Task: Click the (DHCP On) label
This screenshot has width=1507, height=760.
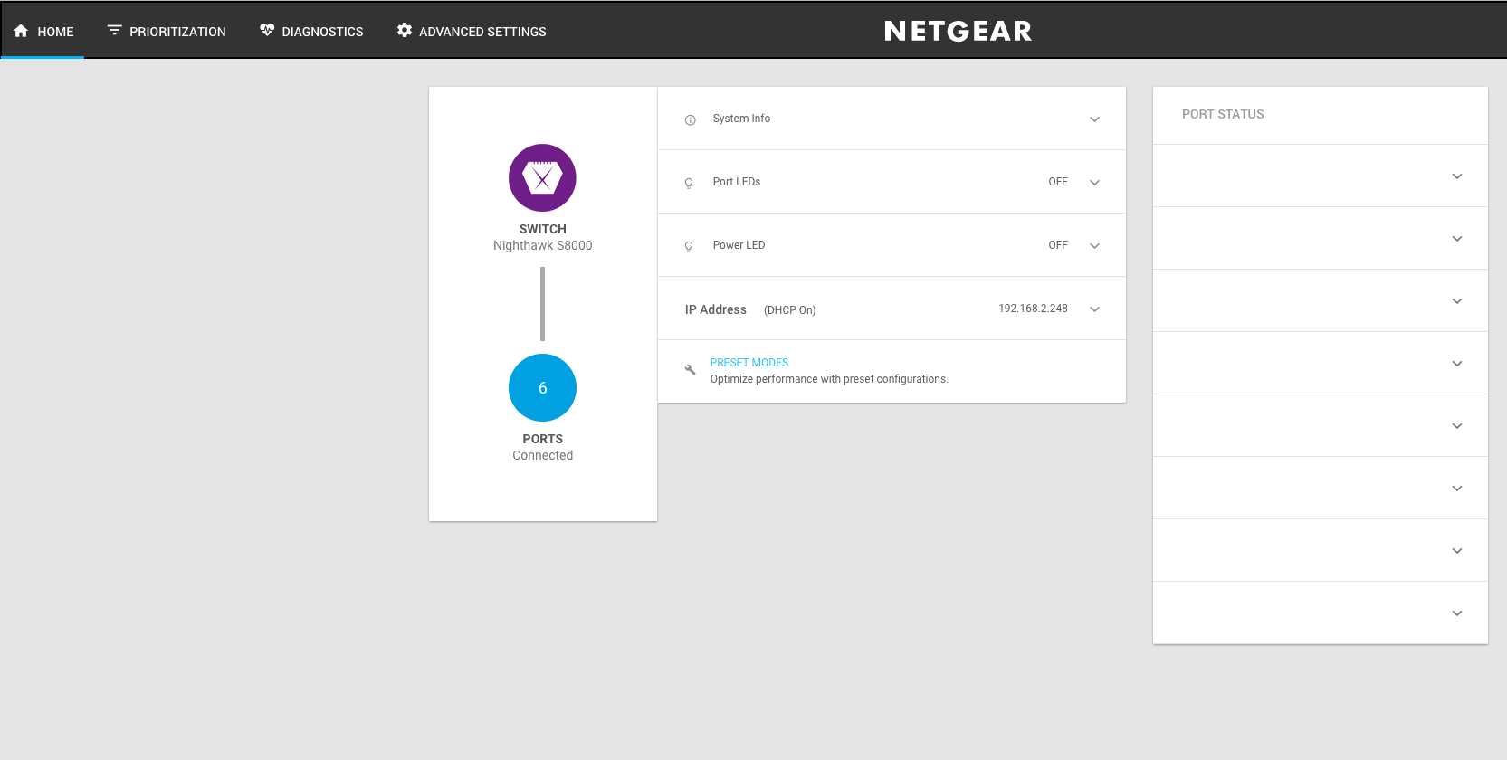Action: 790,310
